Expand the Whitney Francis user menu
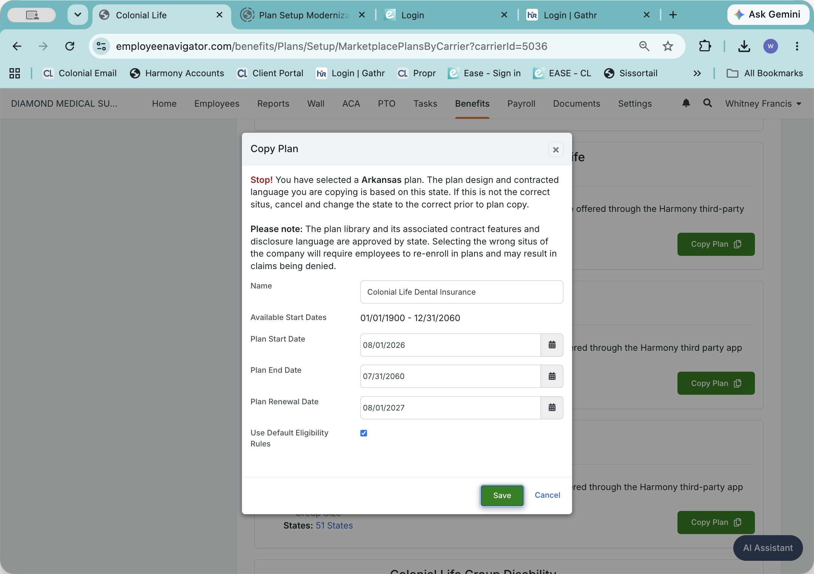The image size is (814, 574). 763,104
